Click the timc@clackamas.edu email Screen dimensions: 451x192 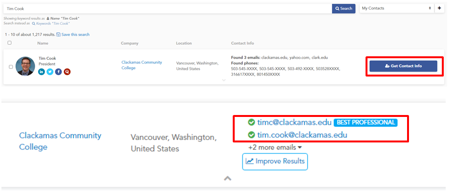coord(294,122)
